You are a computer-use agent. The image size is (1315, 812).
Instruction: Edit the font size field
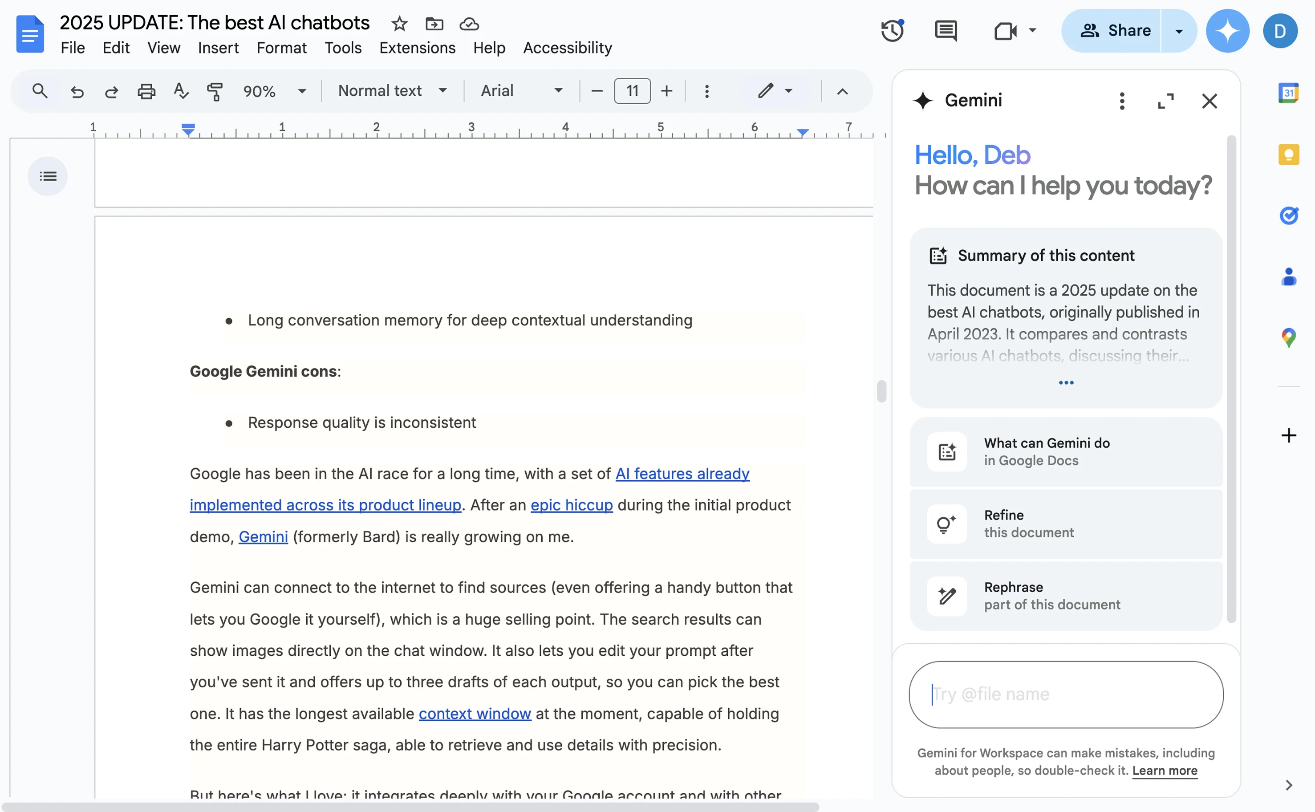tap(632, 91)
